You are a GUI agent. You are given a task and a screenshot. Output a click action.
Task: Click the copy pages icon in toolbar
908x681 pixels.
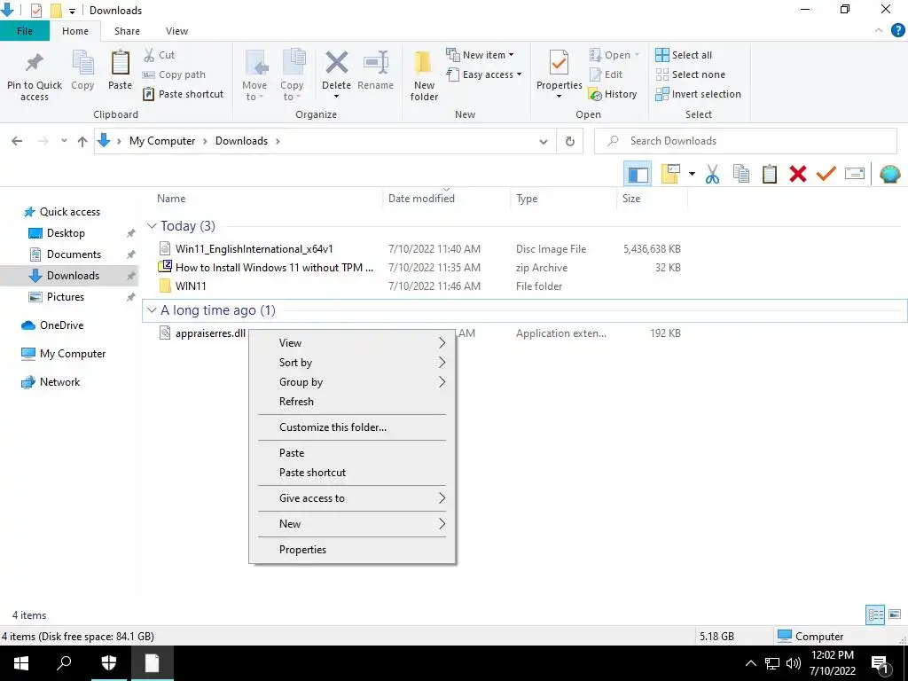pyautogui.click(x=741, y=174)
